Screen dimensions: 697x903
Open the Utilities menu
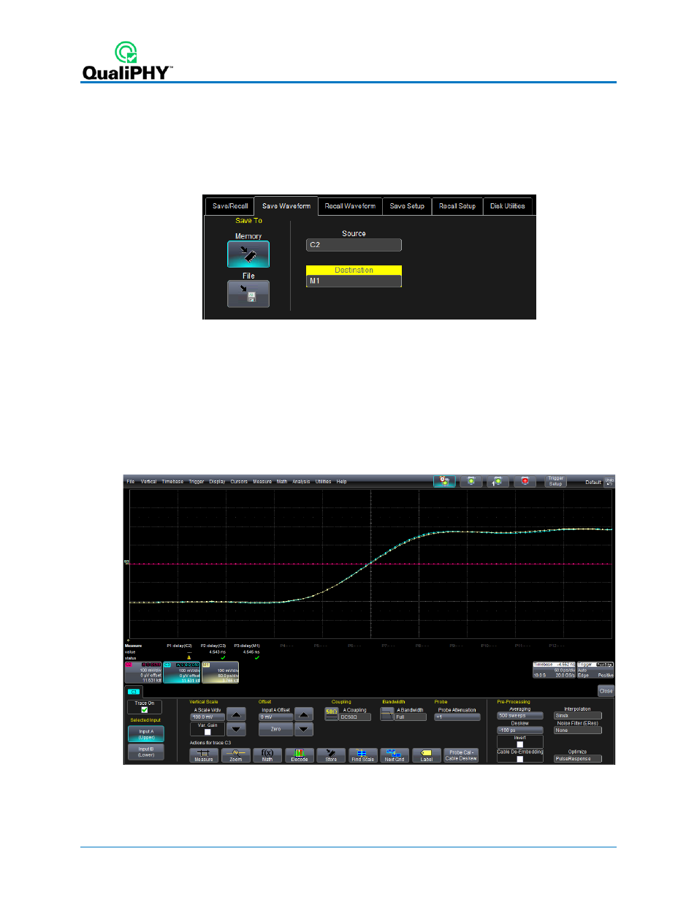[323, 482]
